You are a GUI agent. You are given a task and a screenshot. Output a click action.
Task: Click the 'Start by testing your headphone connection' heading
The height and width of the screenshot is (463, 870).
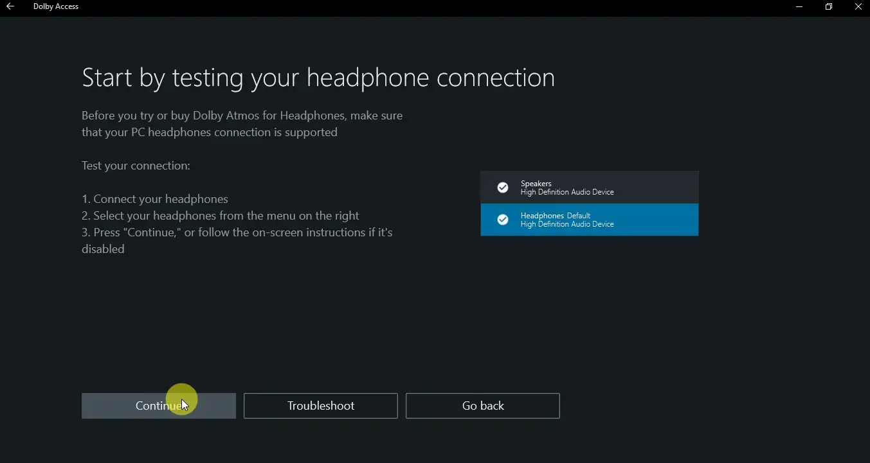coord(318,78)
